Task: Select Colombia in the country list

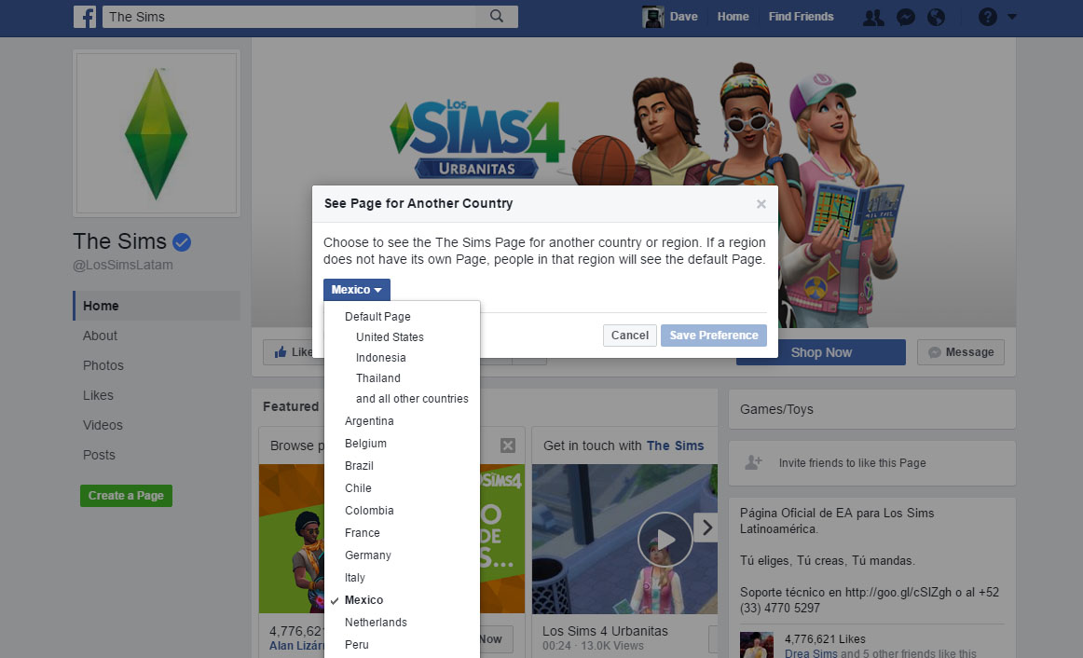Action: pos(369,511)
